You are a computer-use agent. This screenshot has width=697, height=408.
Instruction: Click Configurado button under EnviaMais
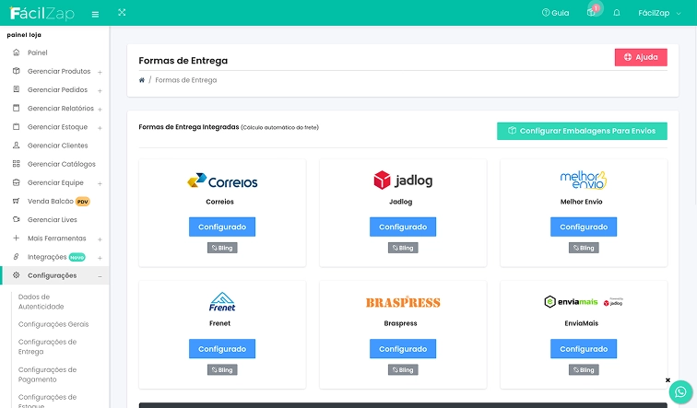point(584,349)
